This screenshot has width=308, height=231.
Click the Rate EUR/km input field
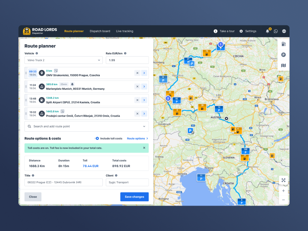tap(127, 60)
